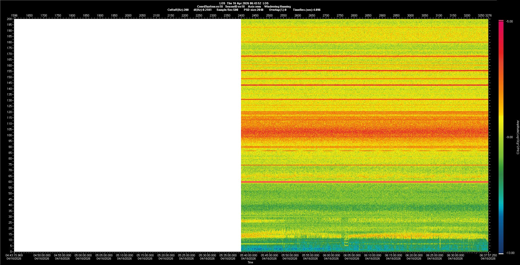The image size is (520, 265).
Task: Click the -5.00 maximum amplitude label
Action: pyautogui.click(x=509, y=22)
